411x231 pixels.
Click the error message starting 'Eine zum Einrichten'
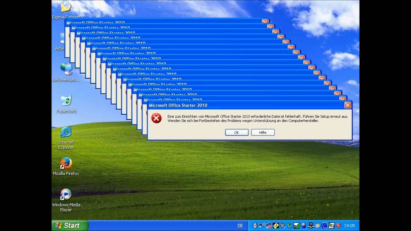tap(258, 119)
